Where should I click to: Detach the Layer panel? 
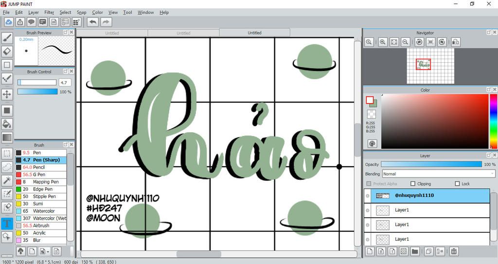click(488, 156)
